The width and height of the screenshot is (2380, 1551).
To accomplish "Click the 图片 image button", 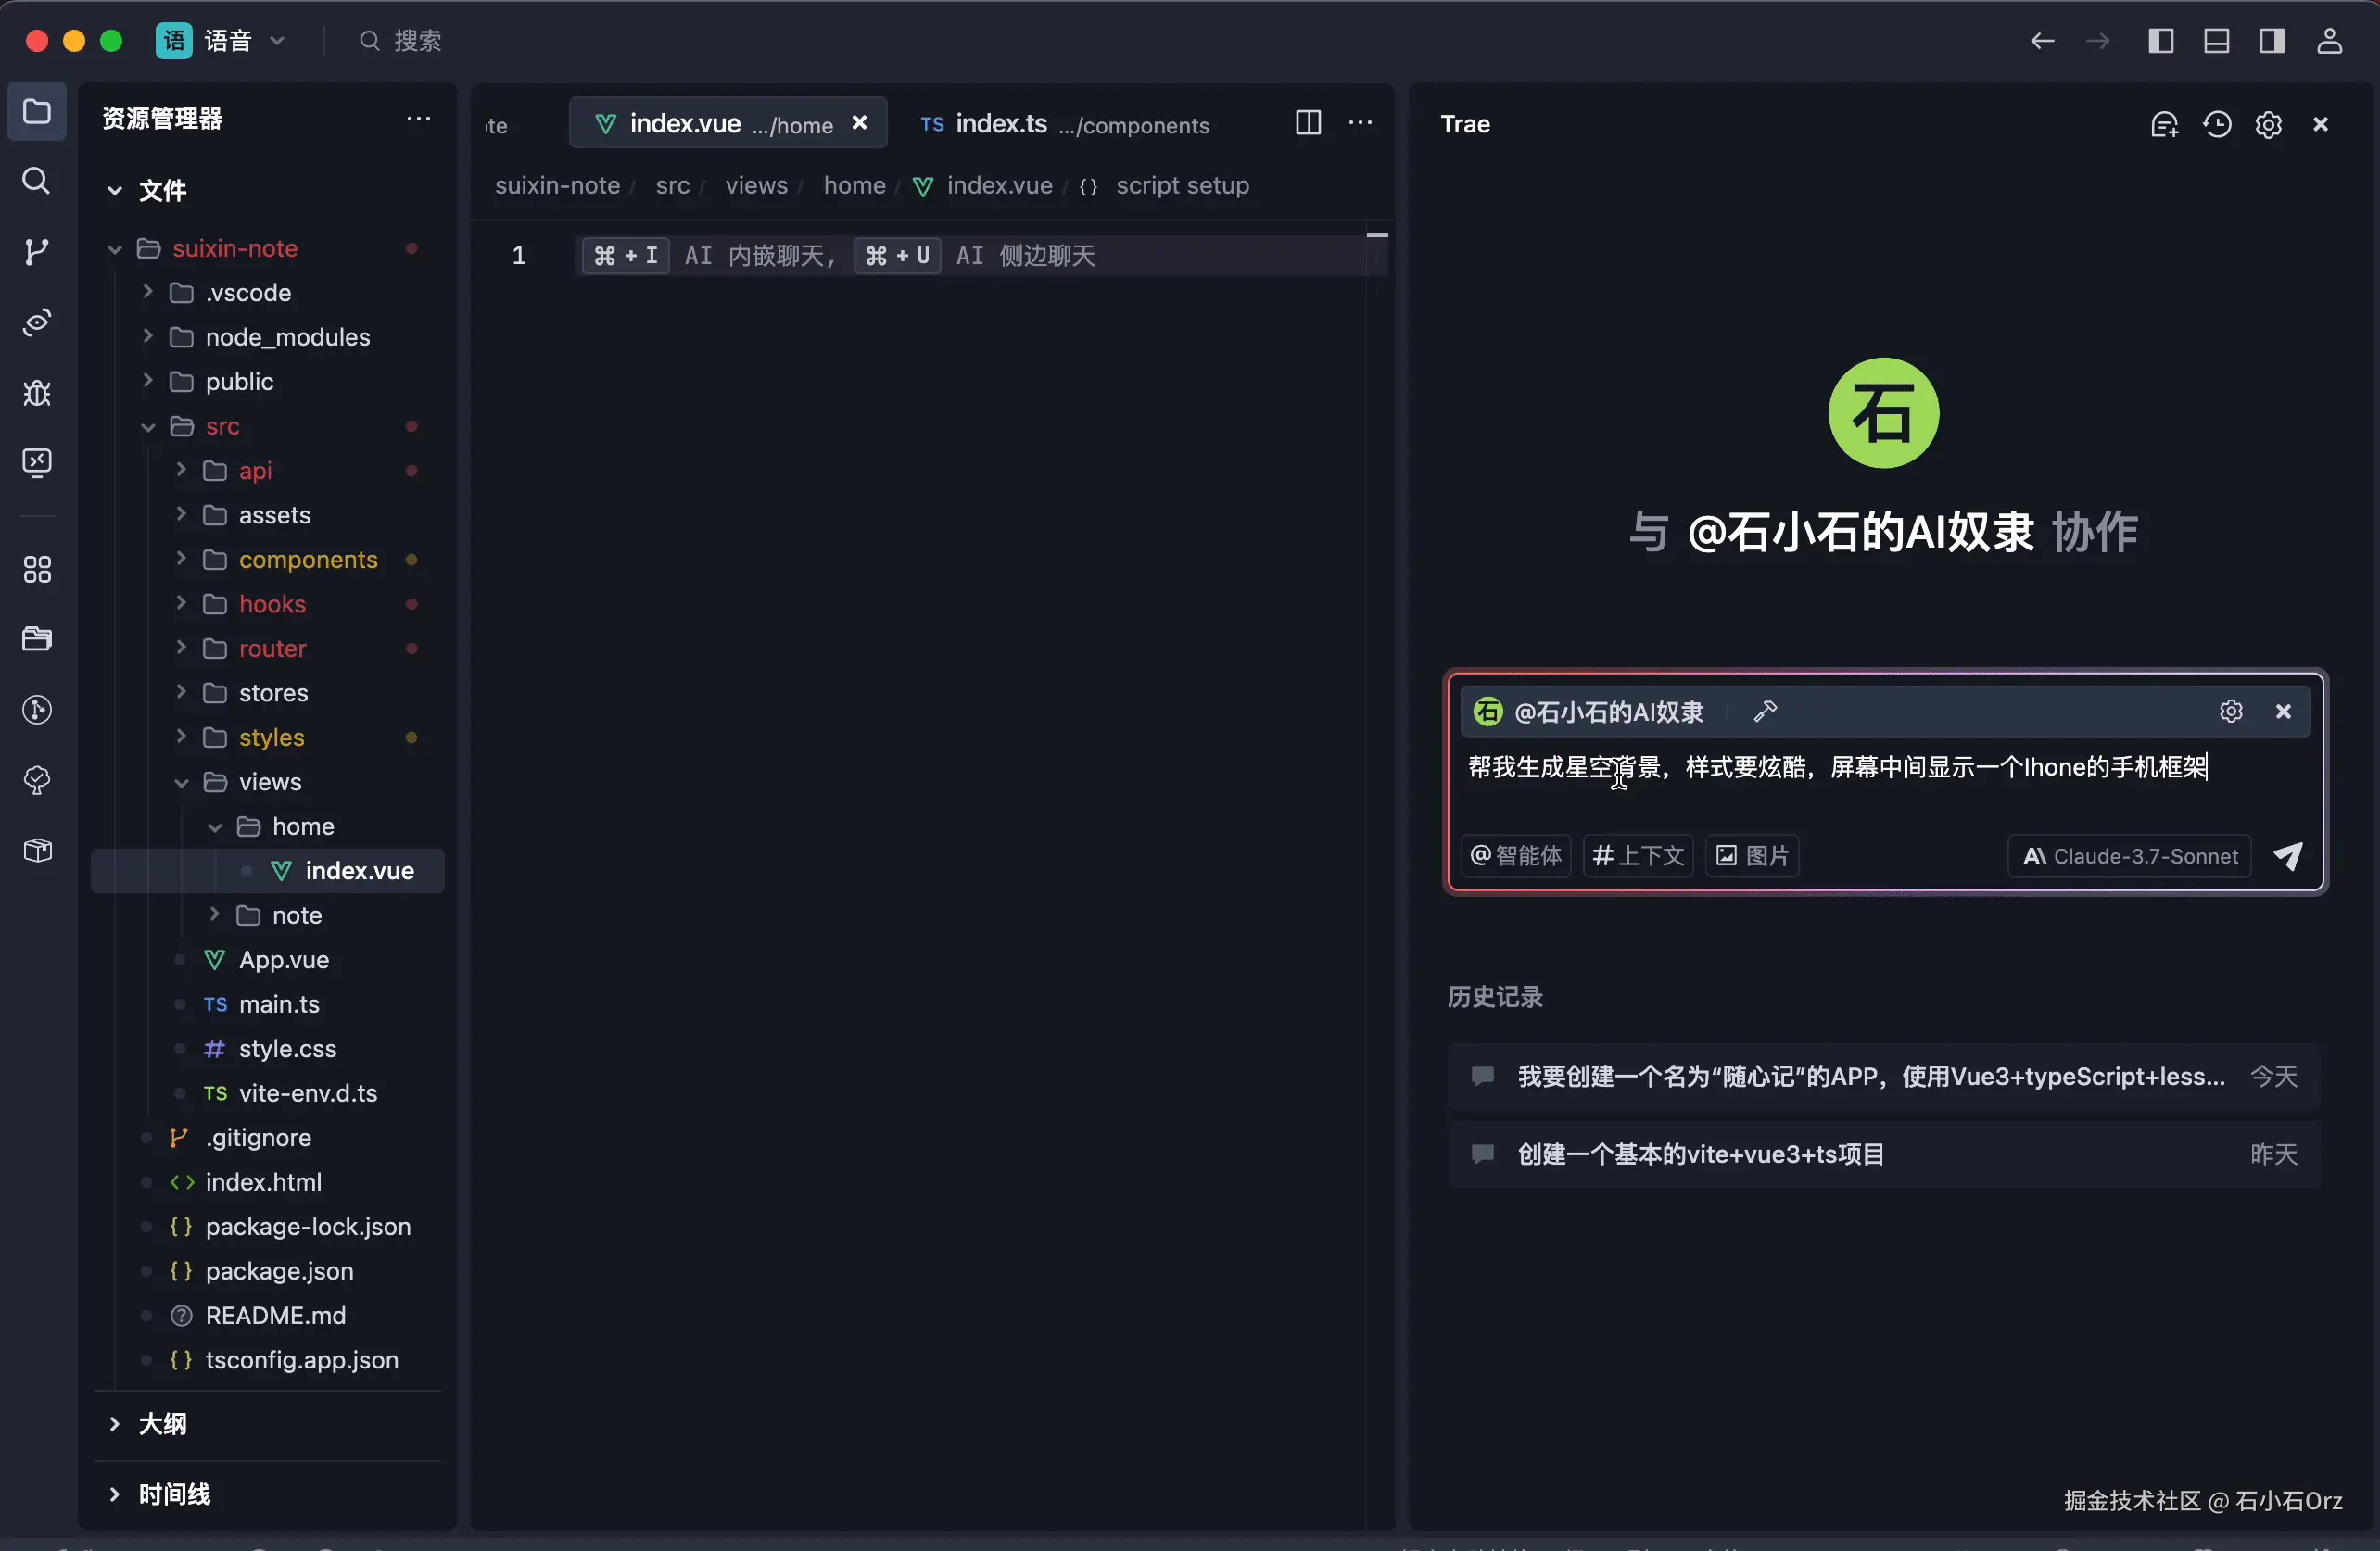I will (1752, 856).
